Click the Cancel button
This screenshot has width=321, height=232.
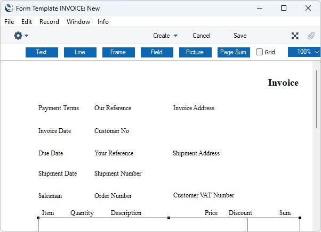click(202, 36)
